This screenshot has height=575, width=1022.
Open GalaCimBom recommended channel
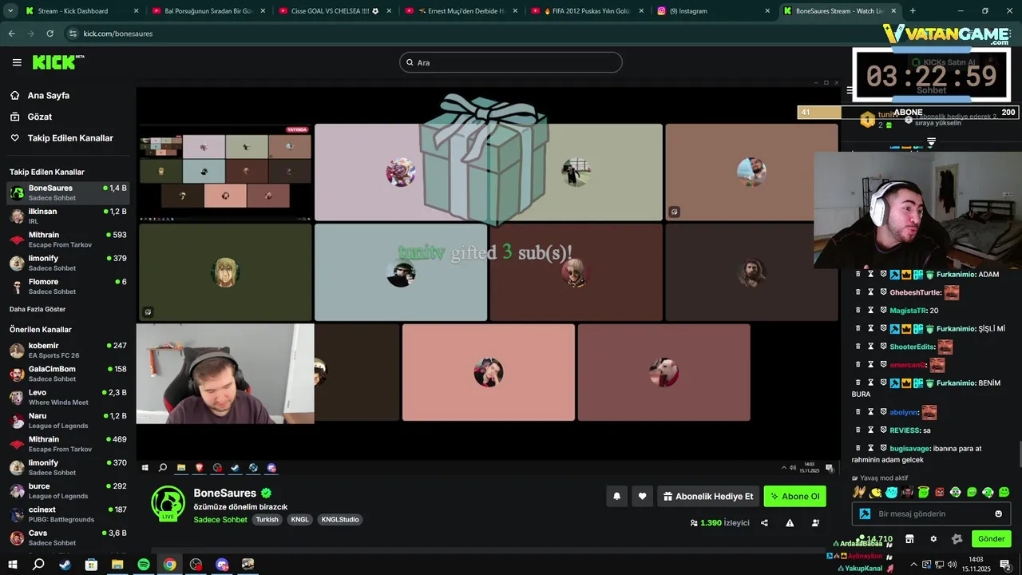[68, 374]
